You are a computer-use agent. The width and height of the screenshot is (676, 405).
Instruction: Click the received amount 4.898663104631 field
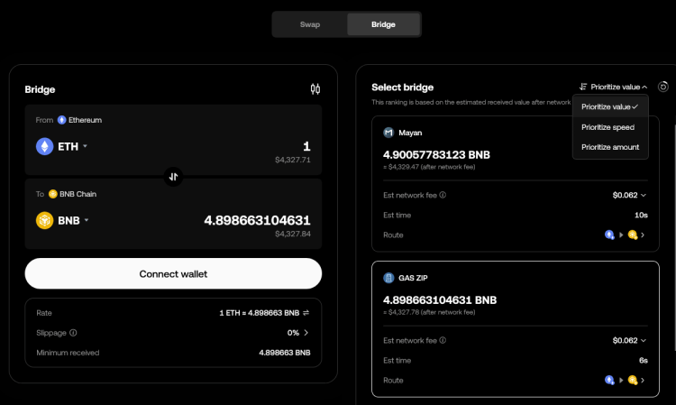(x=257, y=220)
